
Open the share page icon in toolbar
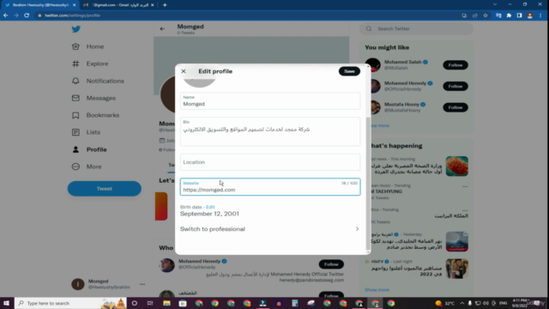click(474, 15)
